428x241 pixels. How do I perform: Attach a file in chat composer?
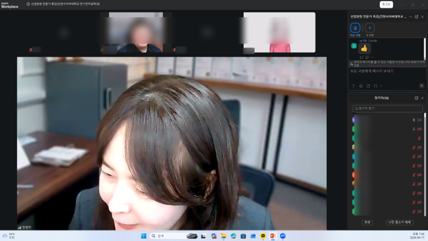[368, 86]
